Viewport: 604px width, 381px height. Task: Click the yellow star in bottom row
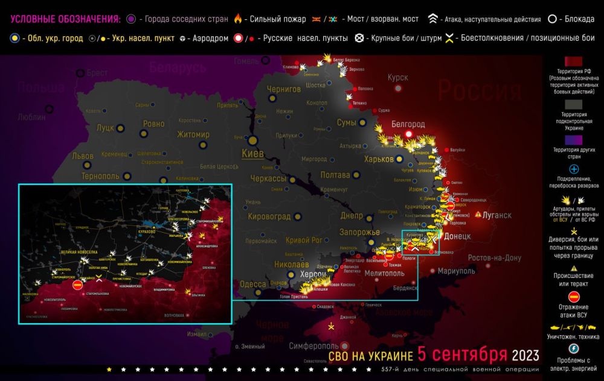click(109, 370)
